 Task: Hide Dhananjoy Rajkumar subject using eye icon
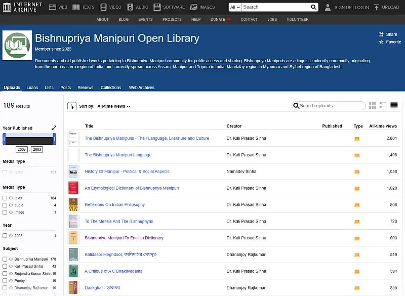(11, 288)
